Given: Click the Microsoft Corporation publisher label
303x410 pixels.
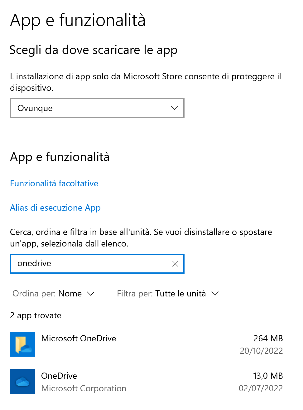Looking at the screenshot, I should pos(84,388).
